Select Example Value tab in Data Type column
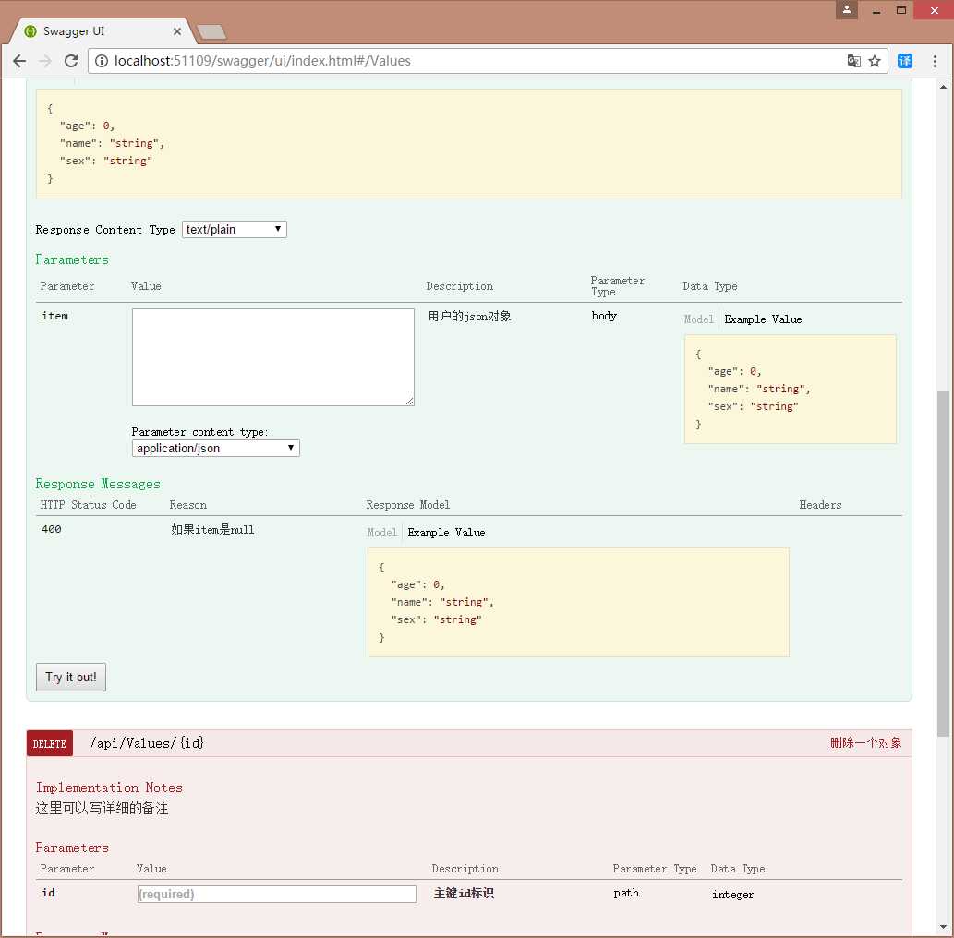The width and height of the screenshot is (954, 938). [x=763, y=319]
